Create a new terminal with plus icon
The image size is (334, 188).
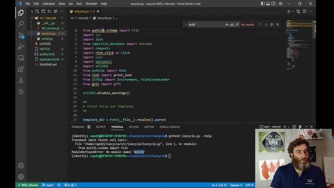[x=284, y=127]
